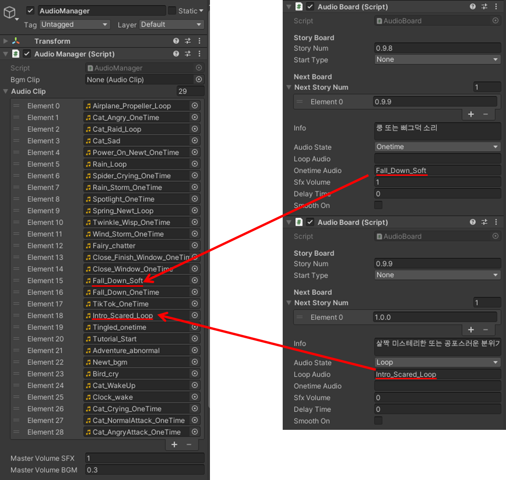Click Loop Audio field Intro_Scared_Loop
Screen dimensions: 506x480
click(437, 374)
